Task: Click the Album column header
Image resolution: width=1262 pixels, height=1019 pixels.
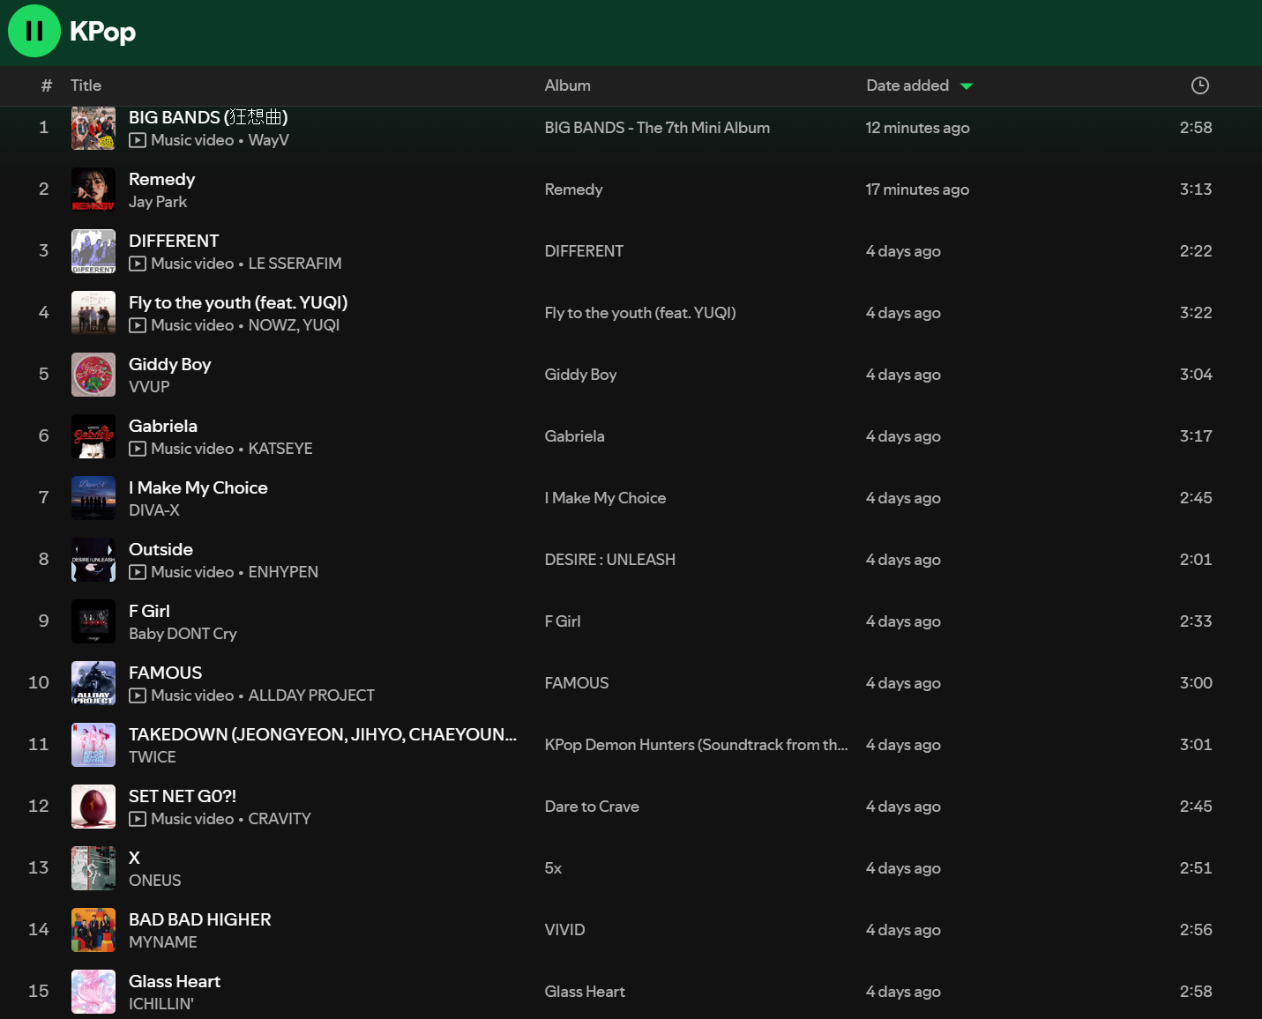Action: pos(567,86)
